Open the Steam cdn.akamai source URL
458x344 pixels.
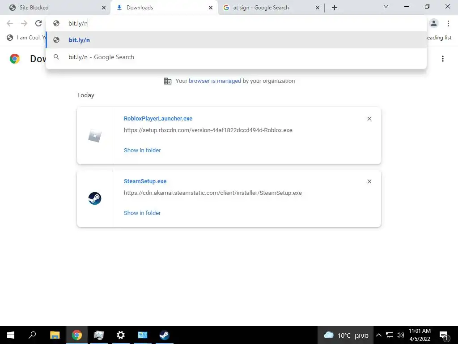212,193
